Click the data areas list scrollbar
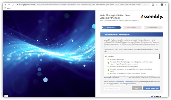Image resolution: width=171 pixels, height=100 pixels. coord(159,56)
